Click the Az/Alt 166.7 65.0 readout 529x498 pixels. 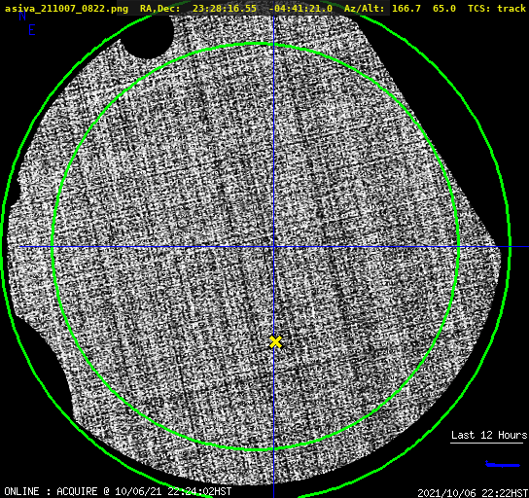(x=400, y=8)
